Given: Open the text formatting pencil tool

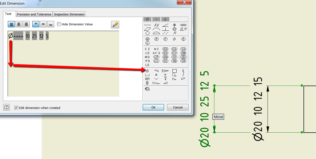Looking at the screenshot, I should (x=115, y=24).
